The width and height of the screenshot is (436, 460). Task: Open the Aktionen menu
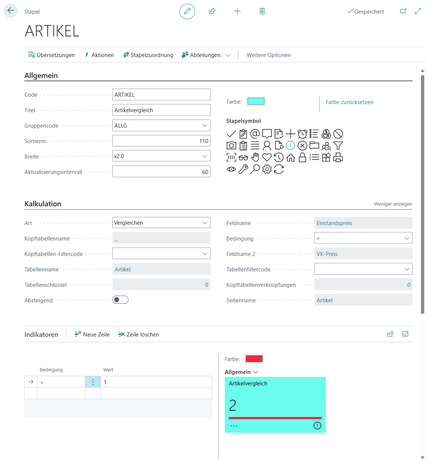coord(99,55)
